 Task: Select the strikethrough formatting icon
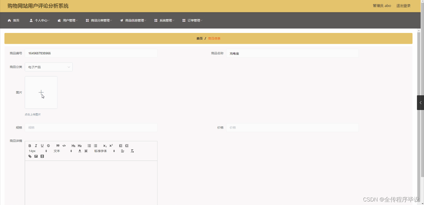(48, 146)
